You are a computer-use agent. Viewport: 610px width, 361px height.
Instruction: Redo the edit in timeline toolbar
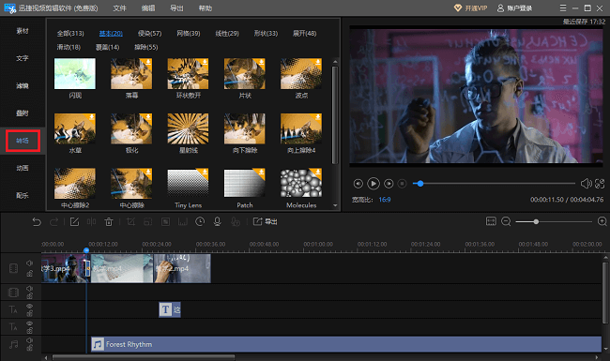tap(53, 222)
